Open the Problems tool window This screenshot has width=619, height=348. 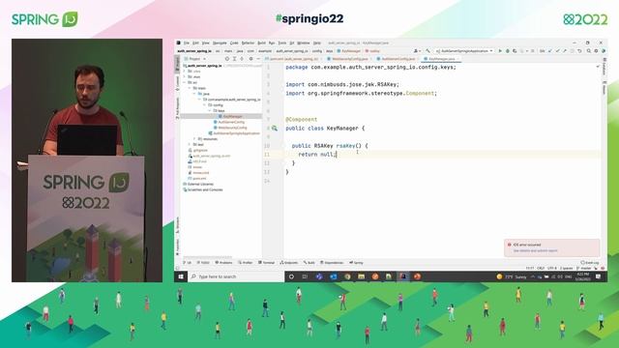(x=223, y=262)
